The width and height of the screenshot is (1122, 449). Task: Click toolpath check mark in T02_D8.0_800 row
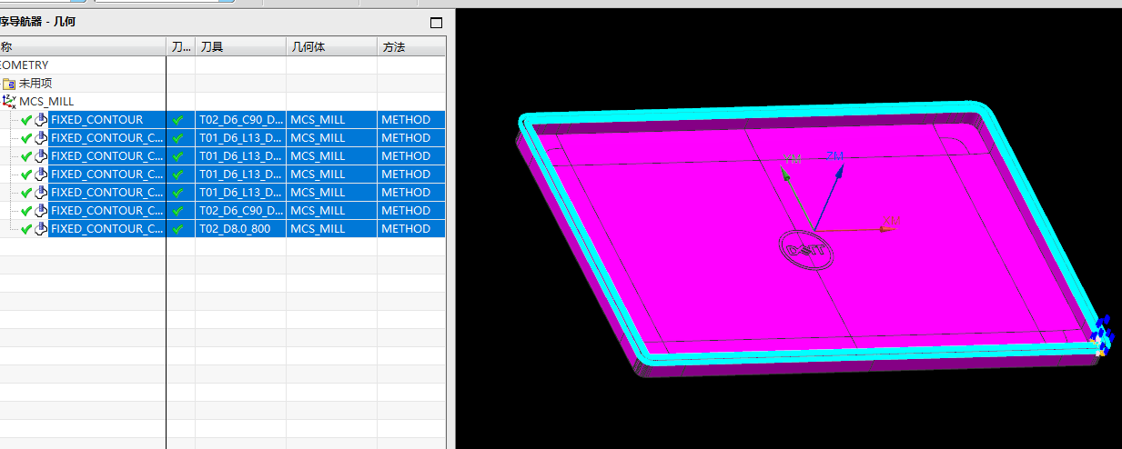click(178, 229)
